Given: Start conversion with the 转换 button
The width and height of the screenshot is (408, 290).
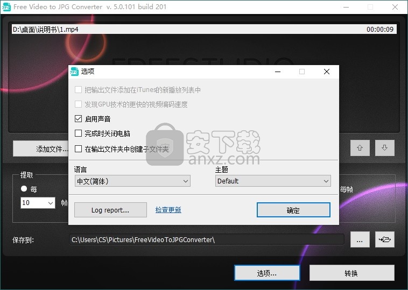Looking at the screenshot, I should pos(352,273).
